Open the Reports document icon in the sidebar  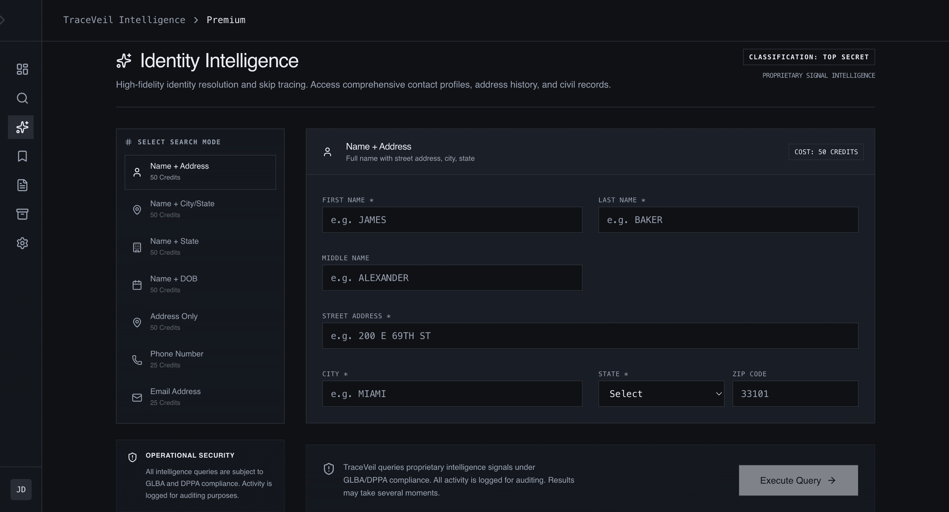pos(22,185)
